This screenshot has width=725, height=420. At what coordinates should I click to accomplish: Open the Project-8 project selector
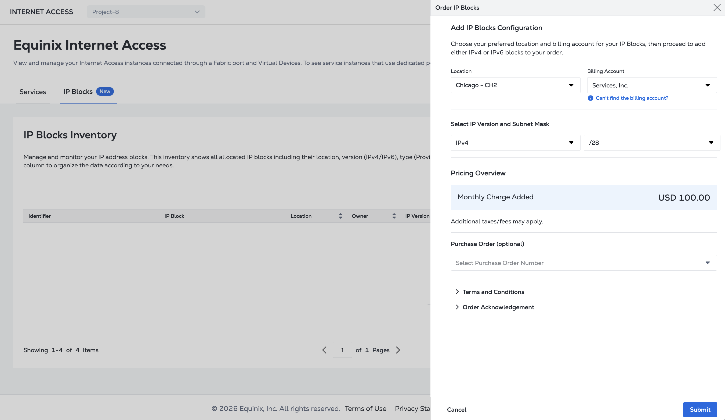pos(146,12)
